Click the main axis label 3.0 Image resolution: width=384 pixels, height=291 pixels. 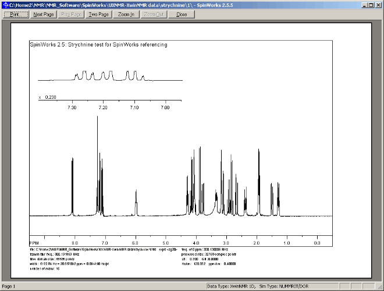click(226, 243)
